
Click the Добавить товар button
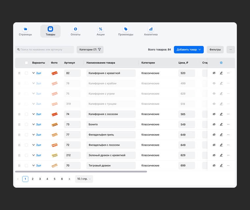[189, 50]
